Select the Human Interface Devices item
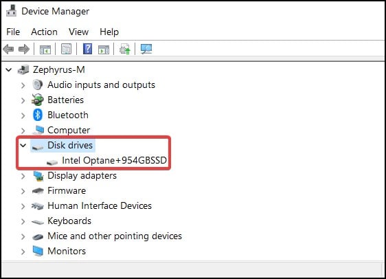 (x=100, y=205)
